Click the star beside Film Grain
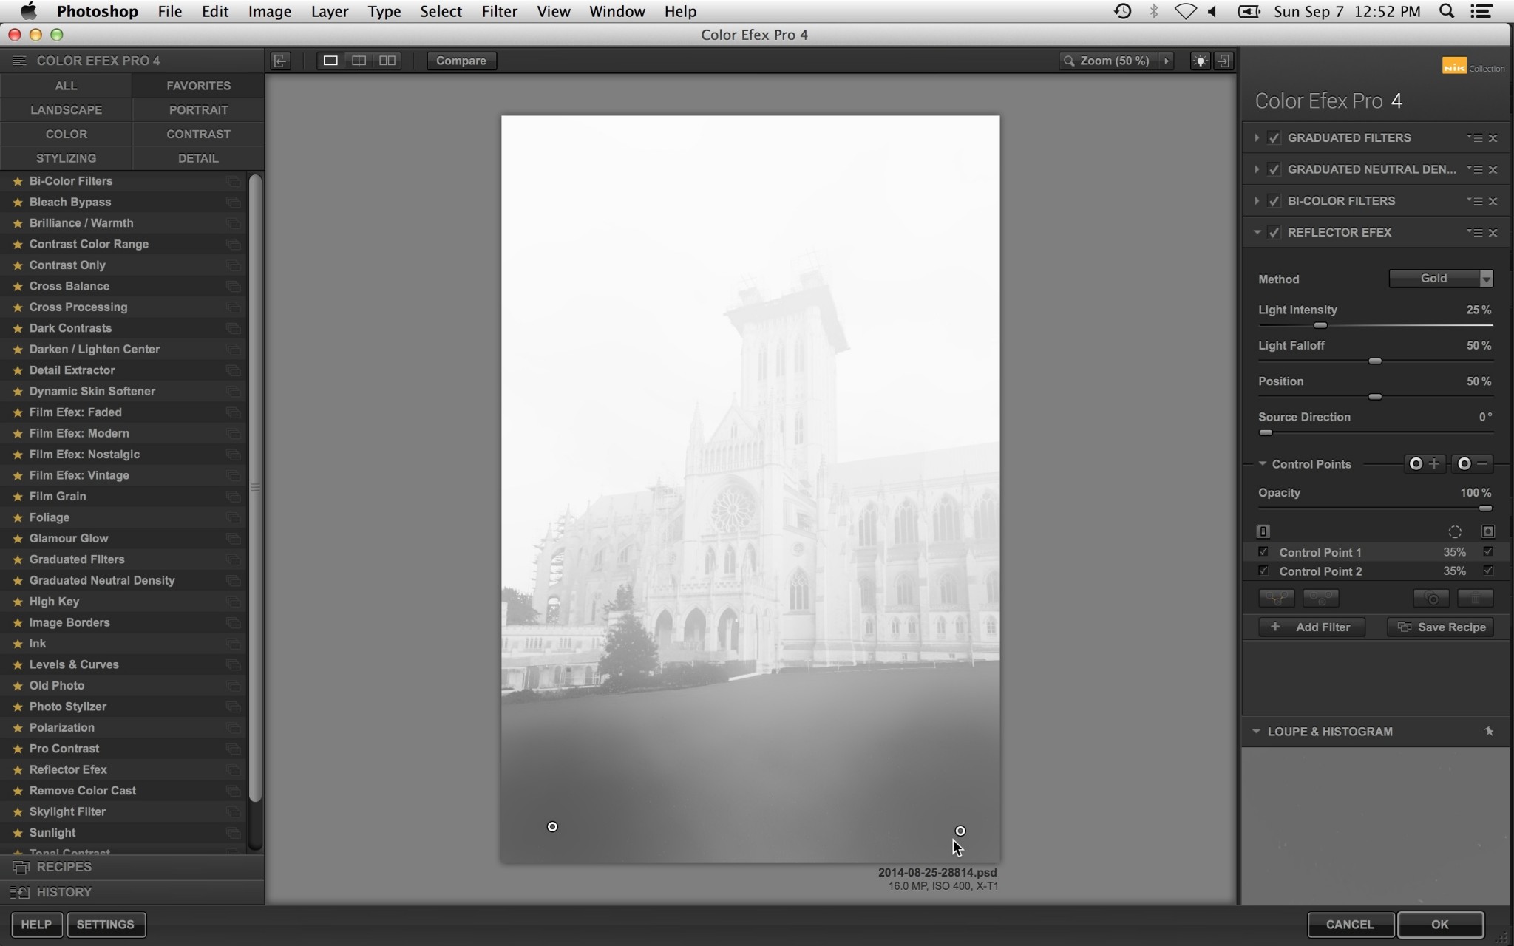The image size is (1514, 946). [18, 497]
